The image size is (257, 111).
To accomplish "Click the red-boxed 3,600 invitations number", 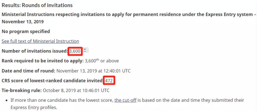I will tap(75, 51).
